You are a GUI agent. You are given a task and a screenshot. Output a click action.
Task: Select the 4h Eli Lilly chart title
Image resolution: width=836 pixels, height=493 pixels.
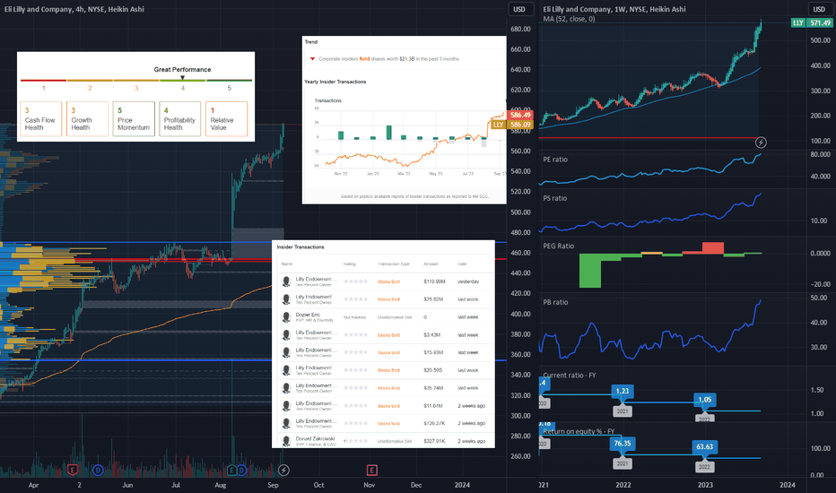point(74,9)
